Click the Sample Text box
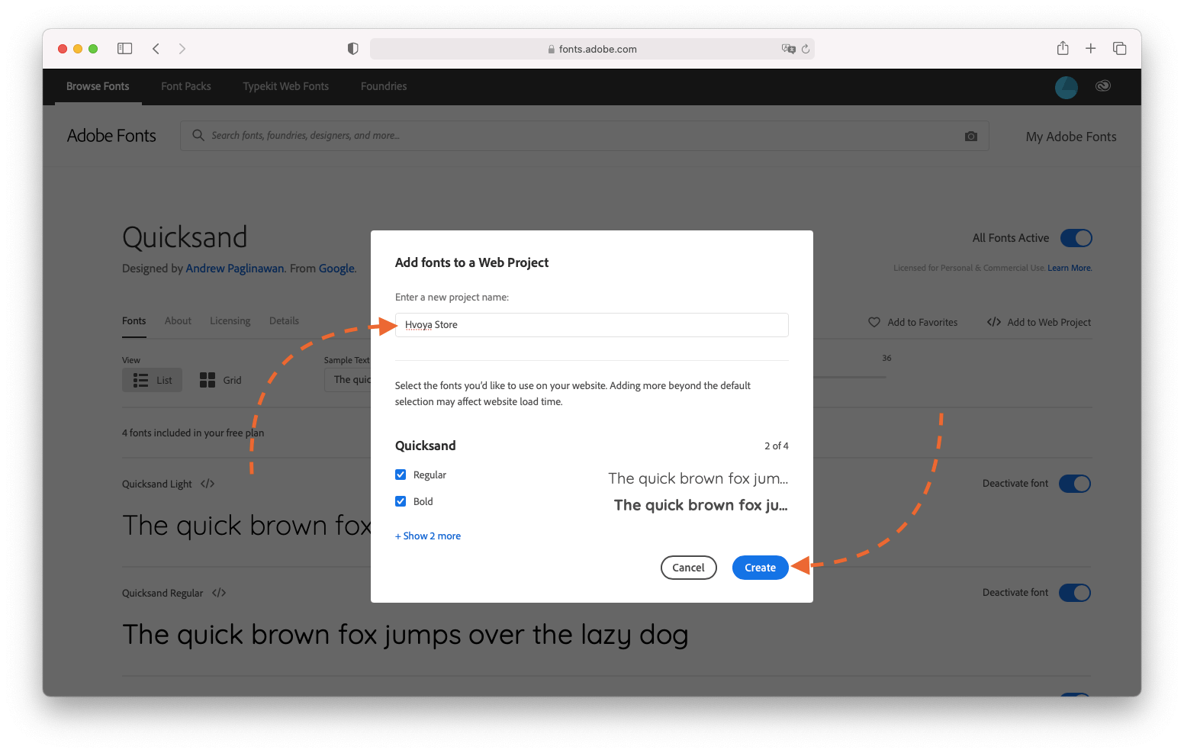 (348, 380)
